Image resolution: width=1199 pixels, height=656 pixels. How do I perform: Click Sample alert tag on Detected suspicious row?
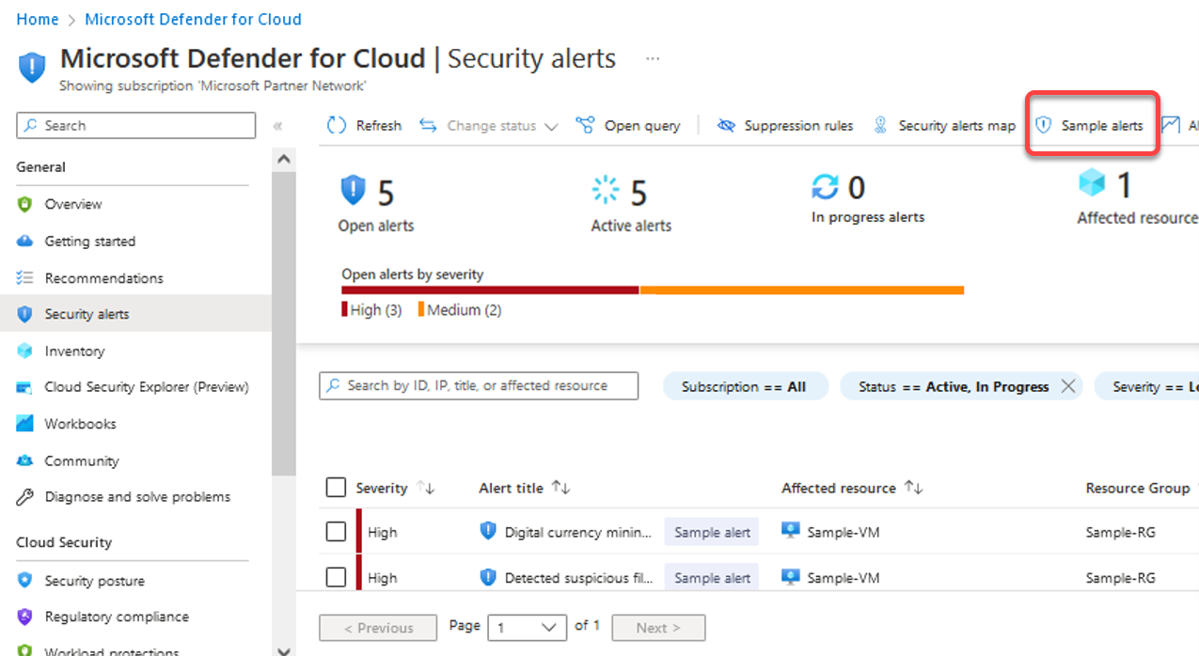click(x=713, y=578)
